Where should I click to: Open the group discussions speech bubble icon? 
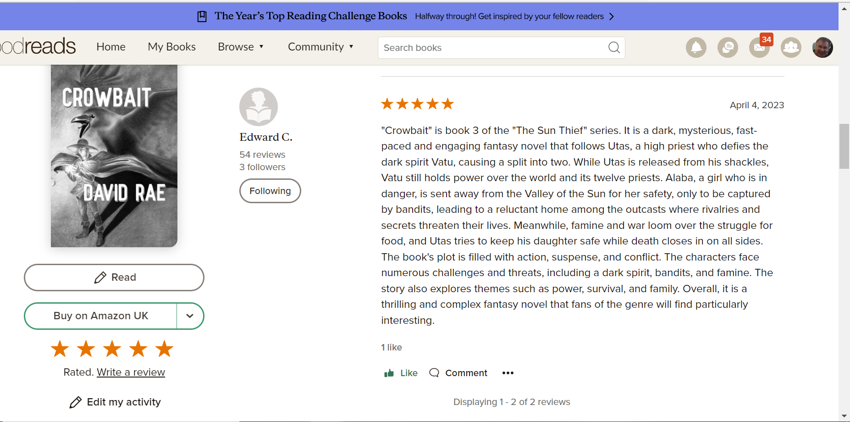(728, 47)
